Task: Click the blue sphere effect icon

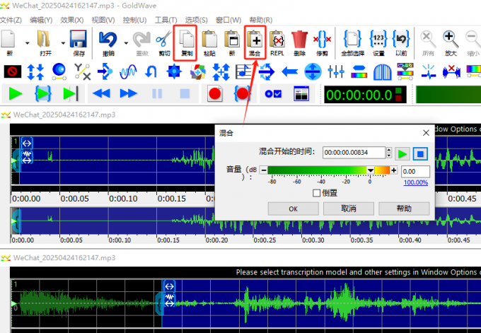Action: click(x=59, y=71)
